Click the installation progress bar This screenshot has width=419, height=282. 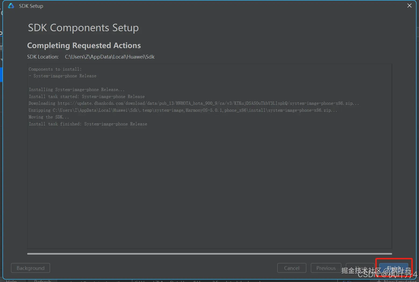click(209, 254)
